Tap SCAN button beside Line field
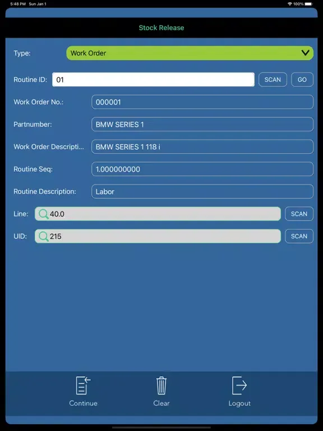The image size is (323, 431). coord(299,214)
